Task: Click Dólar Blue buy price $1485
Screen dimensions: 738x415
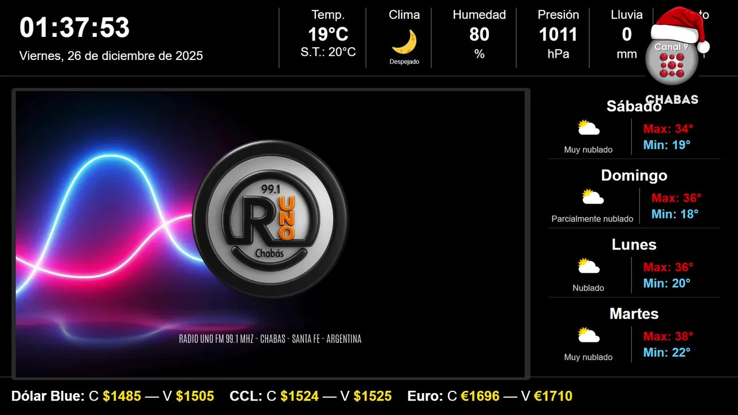Action: tap(122, 396)
